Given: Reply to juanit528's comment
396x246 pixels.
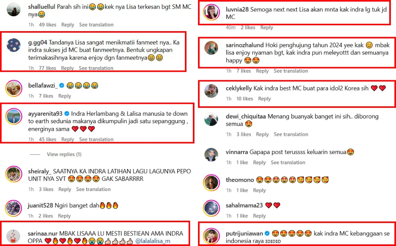Looking at the screenshot, I should point(65,216).
